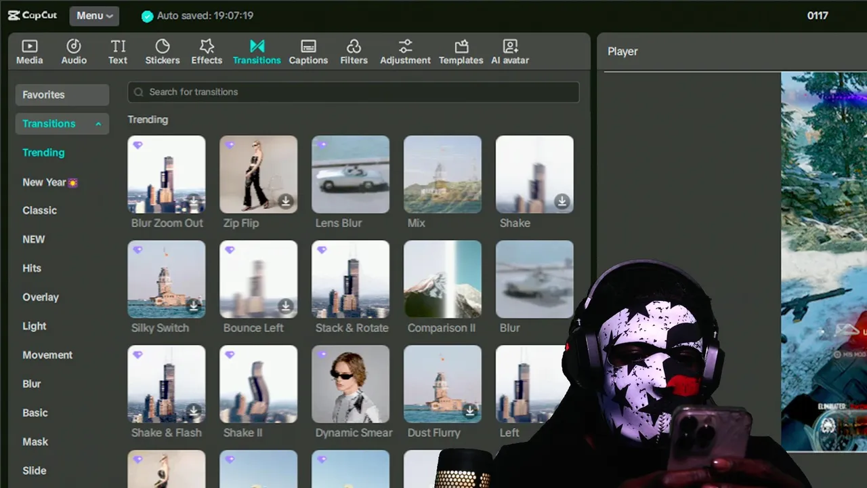The width and height of the screenshot is (867, 488).
Task: Select the Dust Flurry thumbnail
Action: click(443, 384)
